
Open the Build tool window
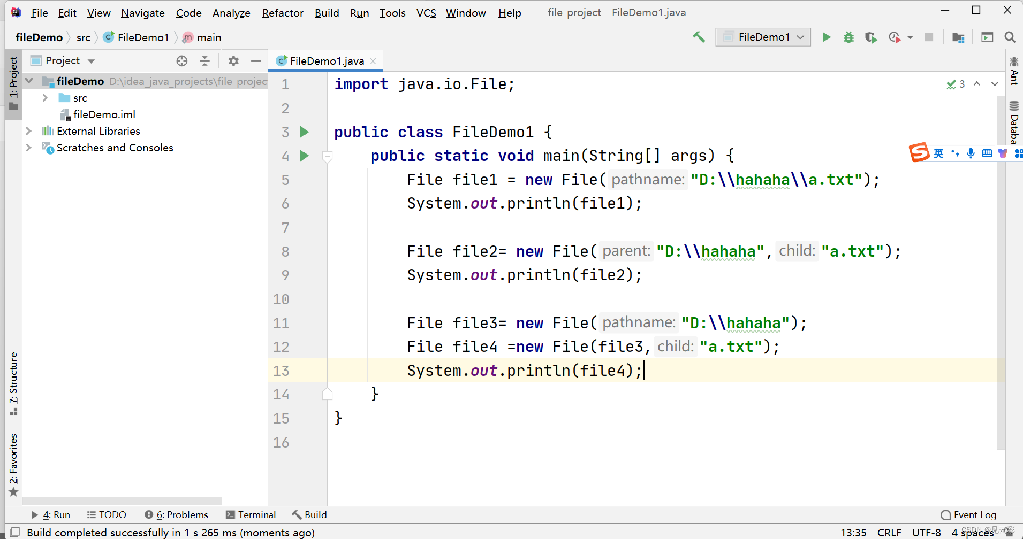click(309, 515)
